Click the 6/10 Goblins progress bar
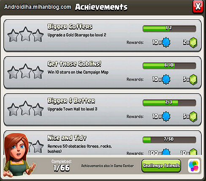206x181 pixels. 169,65
